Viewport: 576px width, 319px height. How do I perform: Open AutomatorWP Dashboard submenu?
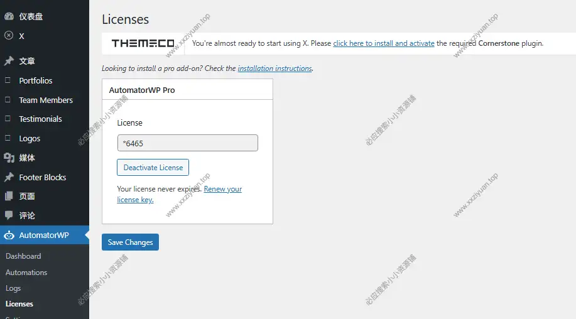tap(23, 256)
